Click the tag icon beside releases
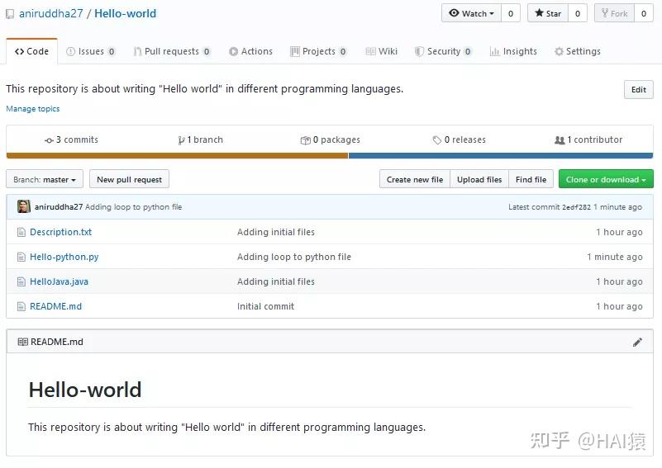 tap(437, 140)
